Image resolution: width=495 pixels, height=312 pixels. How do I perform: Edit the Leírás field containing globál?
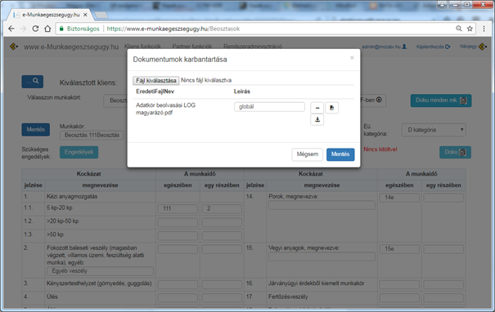tap(269, 106)
